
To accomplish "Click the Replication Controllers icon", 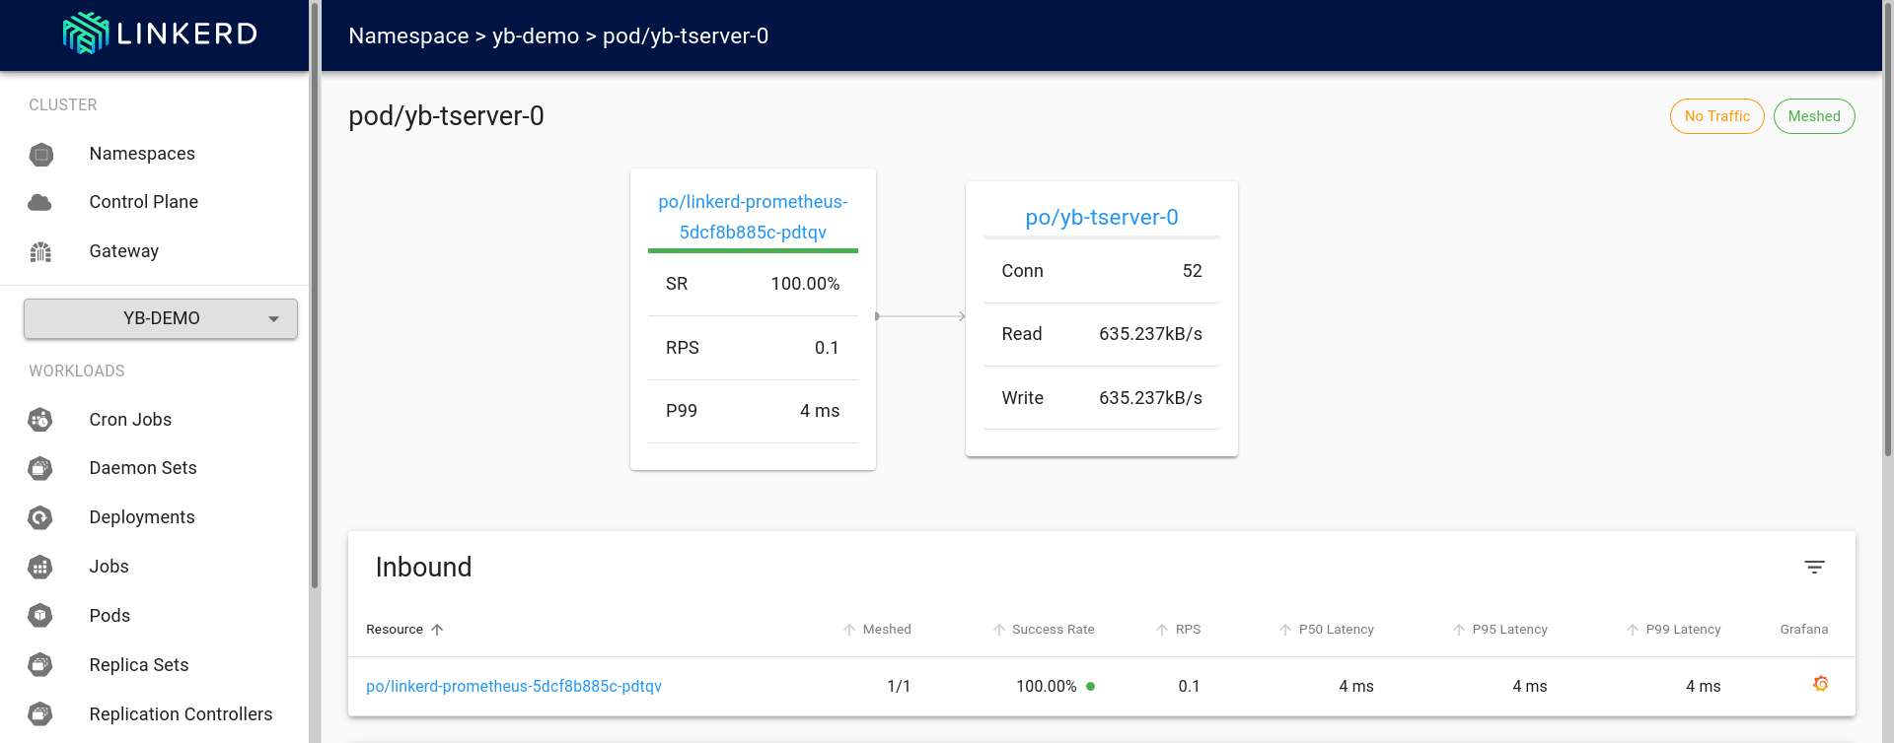I will 40,714.
